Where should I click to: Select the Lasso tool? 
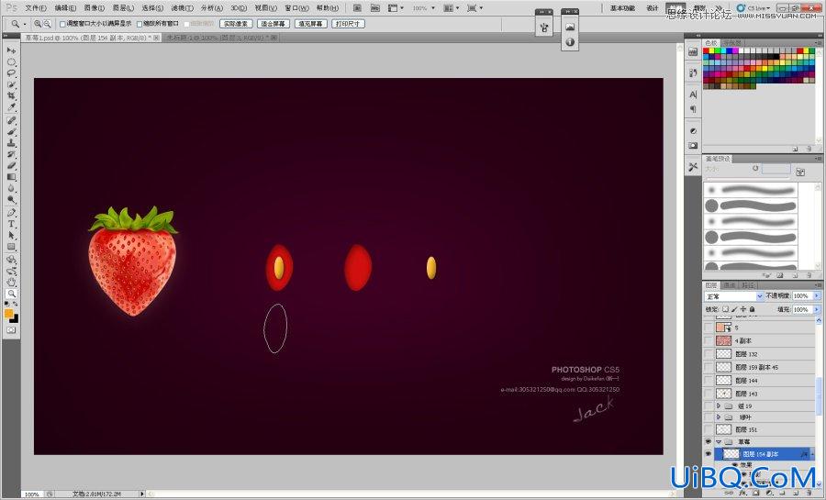pyautogui.click(x=11, y=73)
